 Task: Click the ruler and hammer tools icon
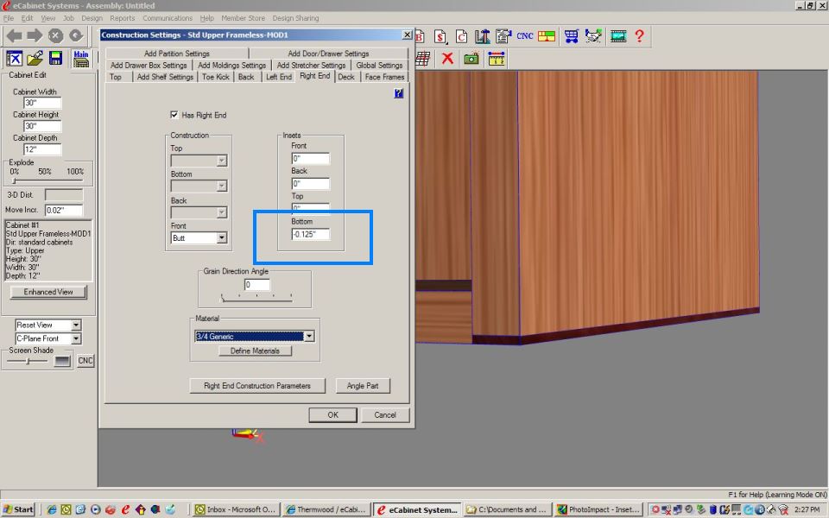[482, 36]
